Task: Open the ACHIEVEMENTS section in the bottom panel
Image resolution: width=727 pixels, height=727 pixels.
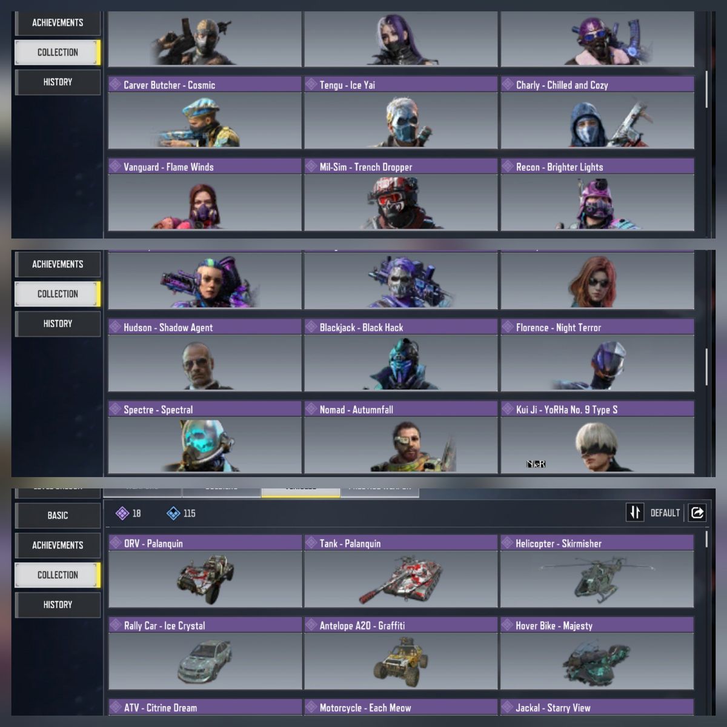Action: tap(58, 545)
